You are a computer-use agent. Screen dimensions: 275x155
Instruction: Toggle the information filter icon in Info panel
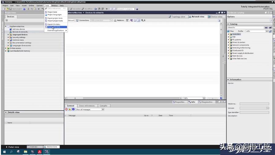[73, 109]
